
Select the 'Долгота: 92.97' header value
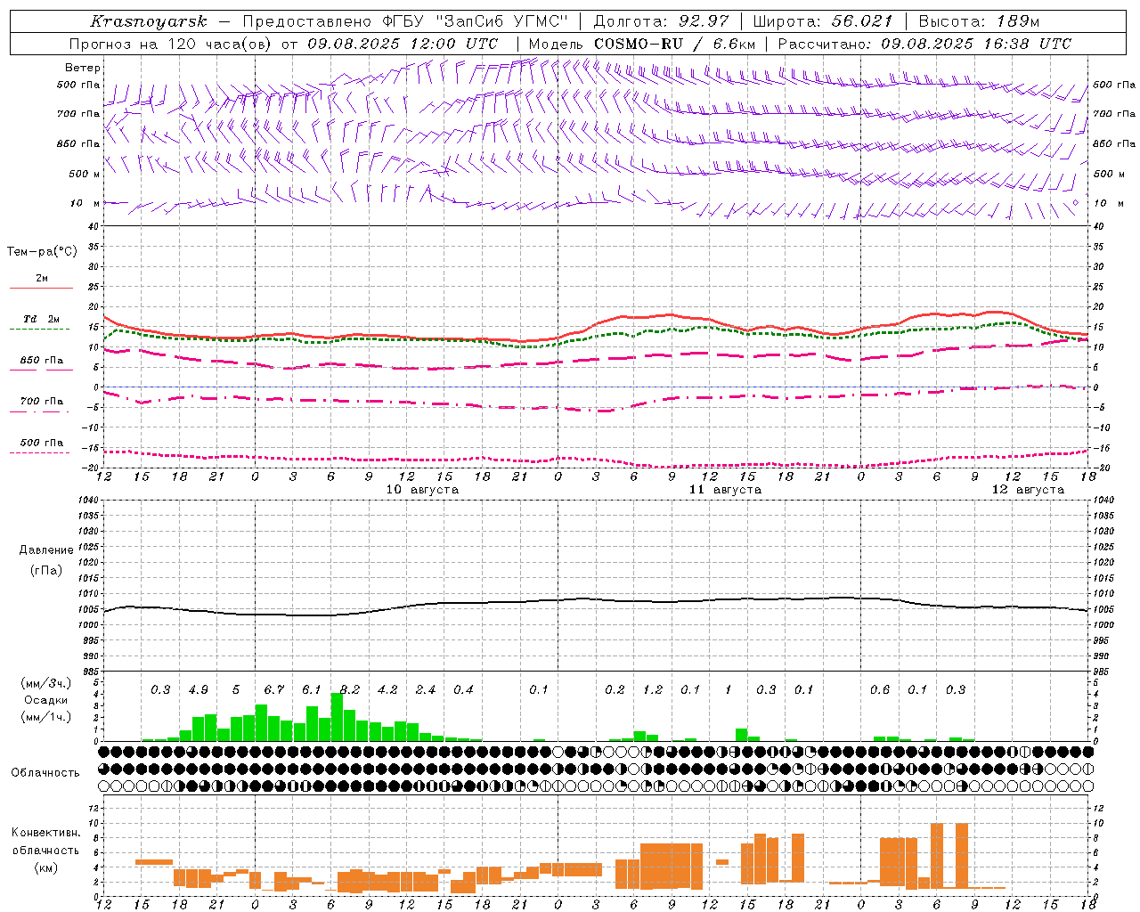(661, 21)
